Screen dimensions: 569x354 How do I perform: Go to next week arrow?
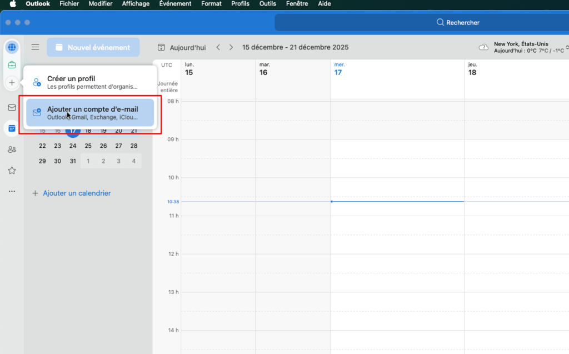[x=231, y=47]
